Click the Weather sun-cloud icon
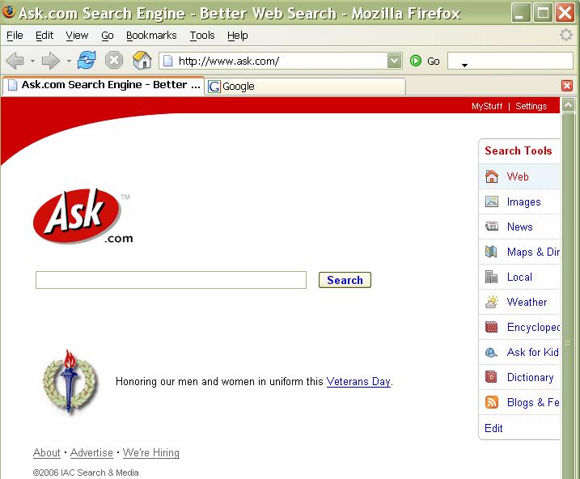The height and width of the screenshot is (479, 580). (492, 302)
